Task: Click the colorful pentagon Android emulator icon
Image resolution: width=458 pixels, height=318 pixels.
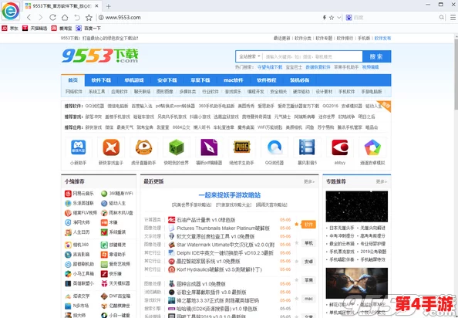Action: (372, 147)
